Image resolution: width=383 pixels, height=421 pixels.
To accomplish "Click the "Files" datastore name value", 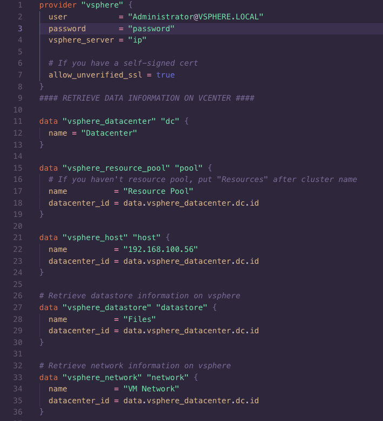I will point(139,319).
